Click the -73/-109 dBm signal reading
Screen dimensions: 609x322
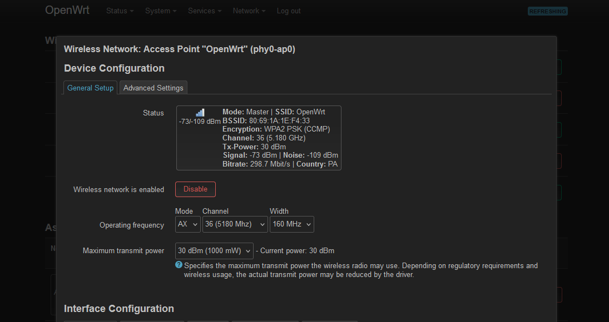(x=200, y=121)
